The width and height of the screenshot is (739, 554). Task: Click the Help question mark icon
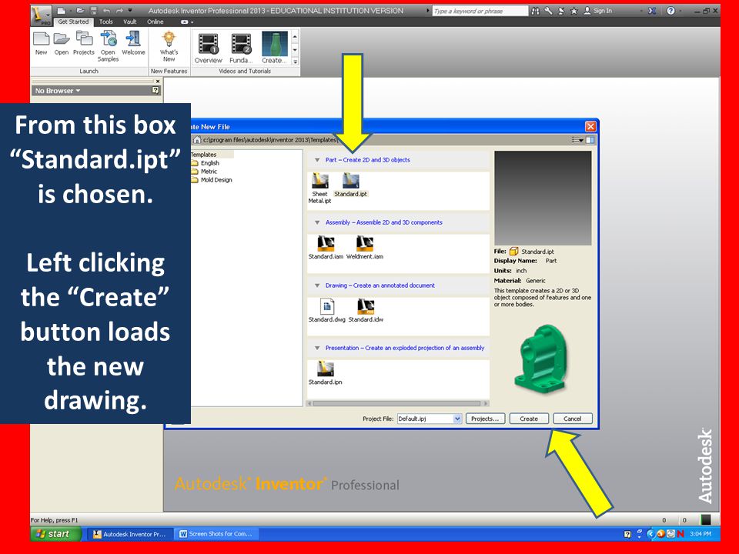670,10
